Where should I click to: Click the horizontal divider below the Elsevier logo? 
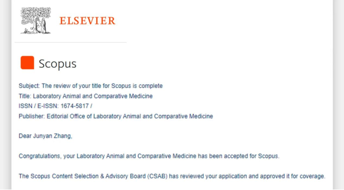pyautogui.click(x=70, y=42)
